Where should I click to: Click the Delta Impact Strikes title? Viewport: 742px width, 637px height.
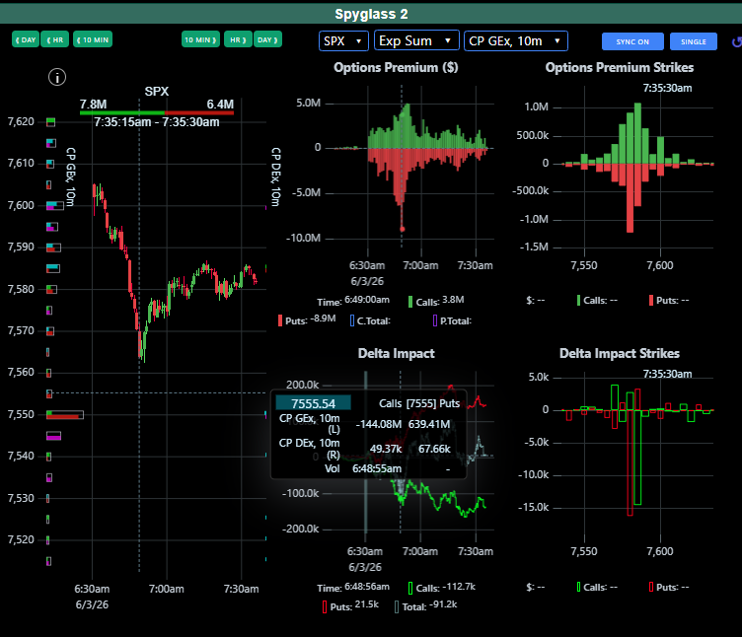[x=620, y=353]
